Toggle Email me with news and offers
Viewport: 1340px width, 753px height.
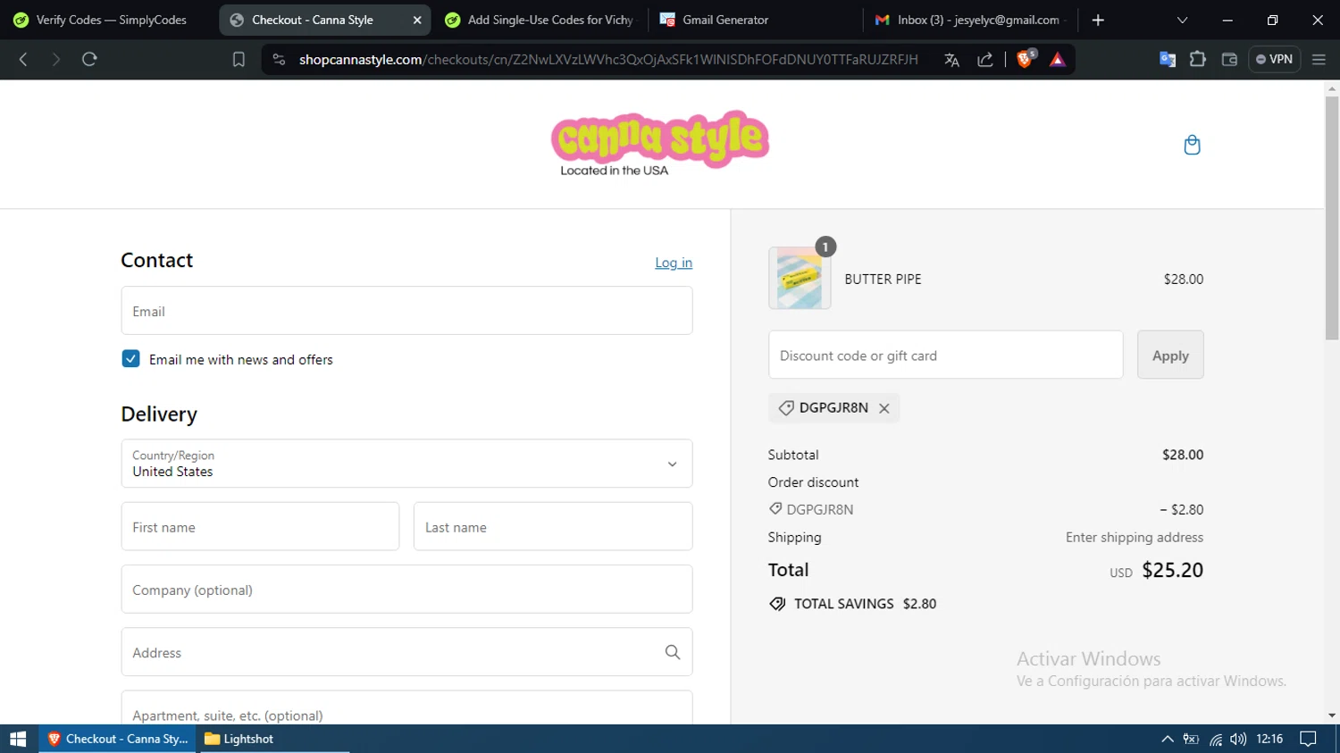point(130,359)
